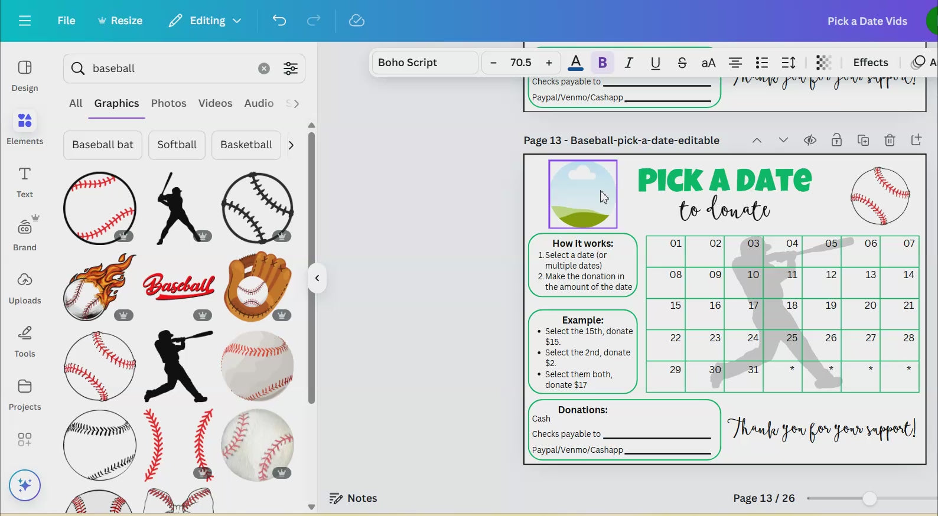Open the Boho Script font selector
Image resolution: width=938 pixels, height=516 pixels.
tap(424, 63)
